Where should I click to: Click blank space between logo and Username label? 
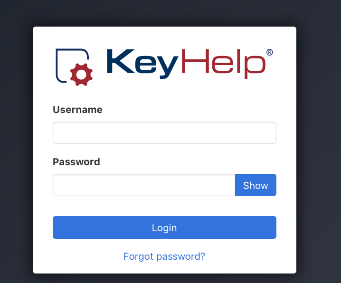pyautogui.click(x=164, y=95)
